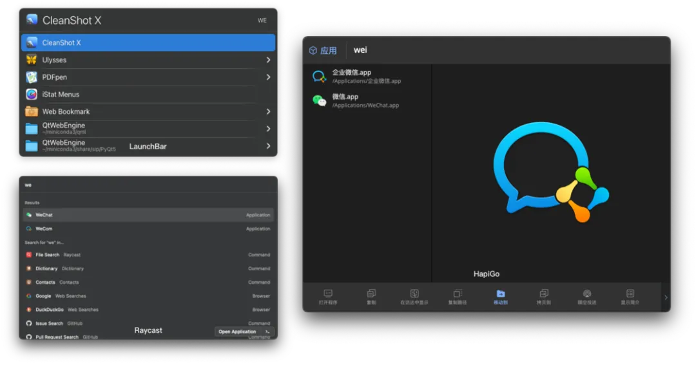This screenshot has width=696, height=365.
Task: Open the Raycast actions panel icon beside Open Application
Action: point(267,332)
